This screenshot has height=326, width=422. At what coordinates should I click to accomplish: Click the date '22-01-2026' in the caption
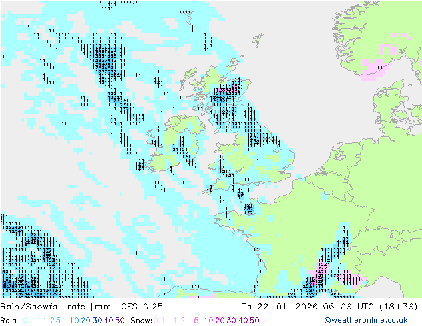288,307
